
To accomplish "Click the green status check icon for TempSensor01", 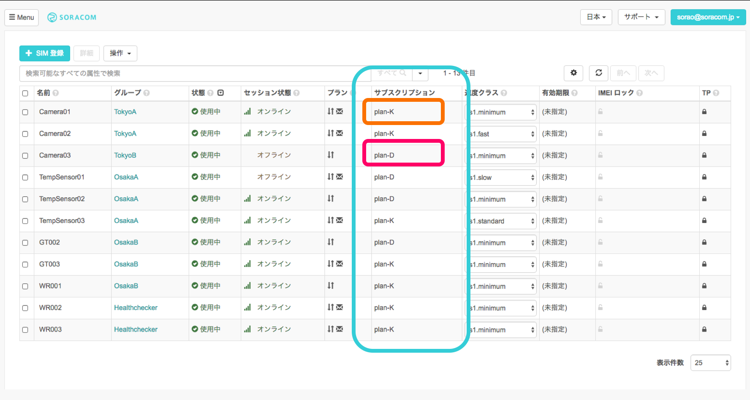I will click(195, 177).
